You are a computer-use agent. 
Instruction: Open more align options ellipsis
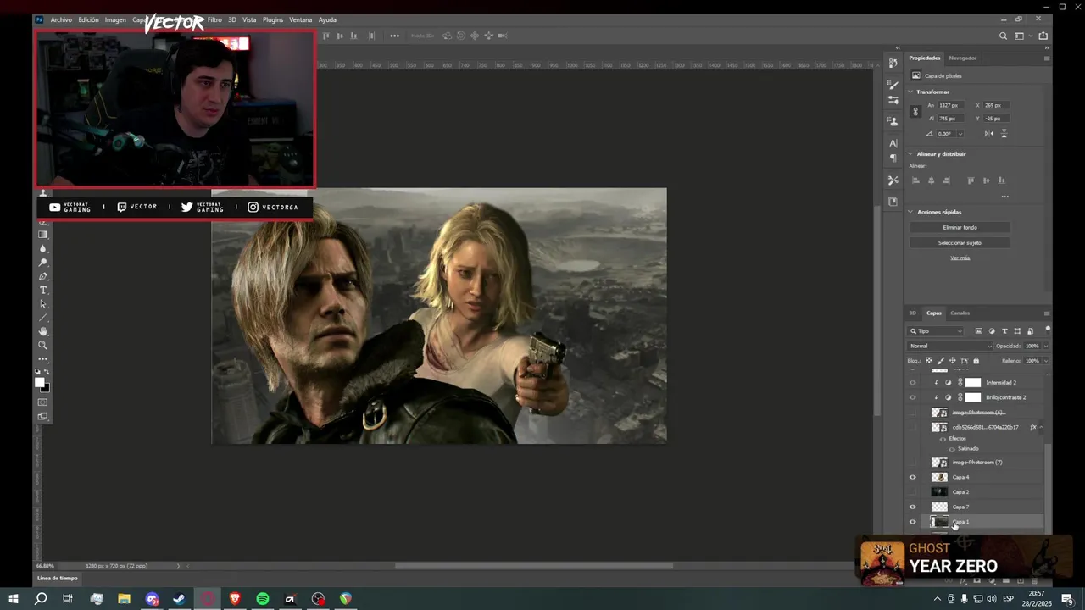(1004, 197)
